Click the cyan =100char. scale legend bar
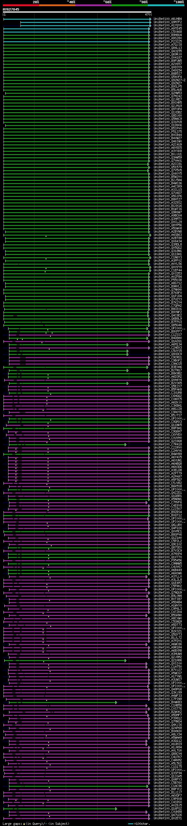This screenshot has height=826, width=187. [x=130, y=823]
